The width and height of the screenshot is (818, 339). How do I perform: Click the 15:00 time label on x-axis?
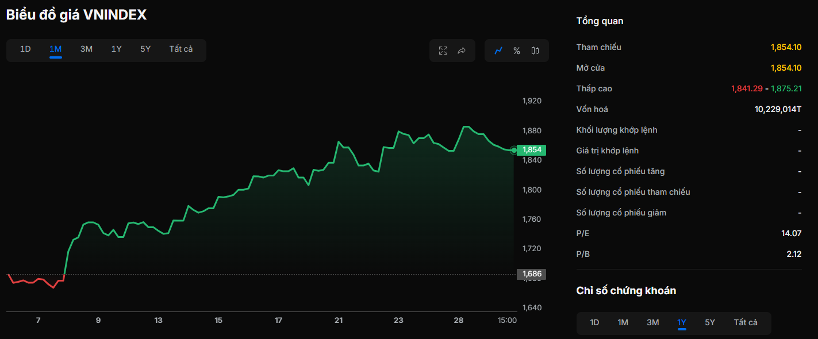pyautogui.click(x=507, y=320)
